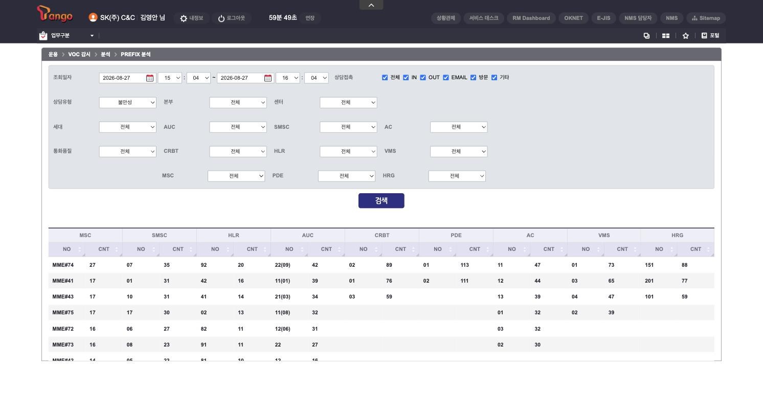The width and height of the screenshot is (763, 415).
Task: Open the end date calendar picker
Action: (x=268, y=78)
